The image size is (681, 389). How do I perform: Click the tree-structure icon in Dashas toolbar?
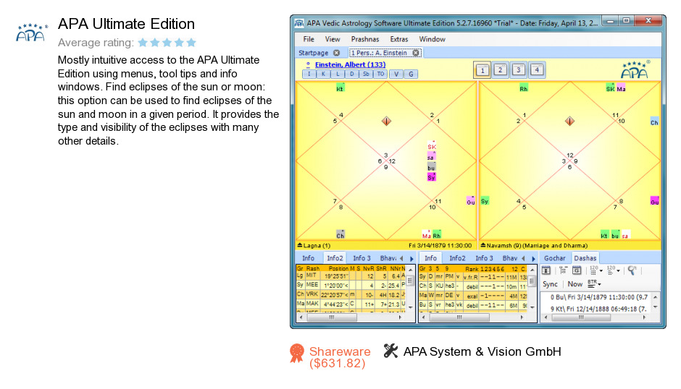coord(563,270)
